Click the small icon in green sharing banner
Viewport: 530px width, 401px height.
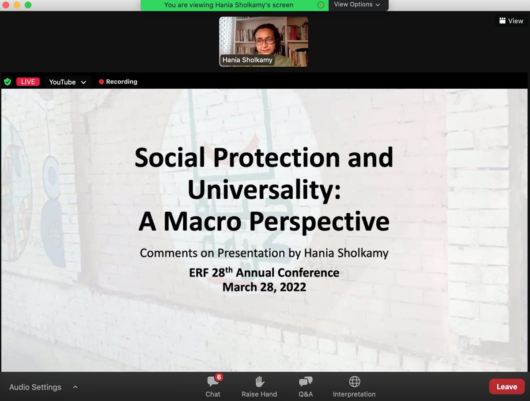pyautogui.click(x=321, y=5)
